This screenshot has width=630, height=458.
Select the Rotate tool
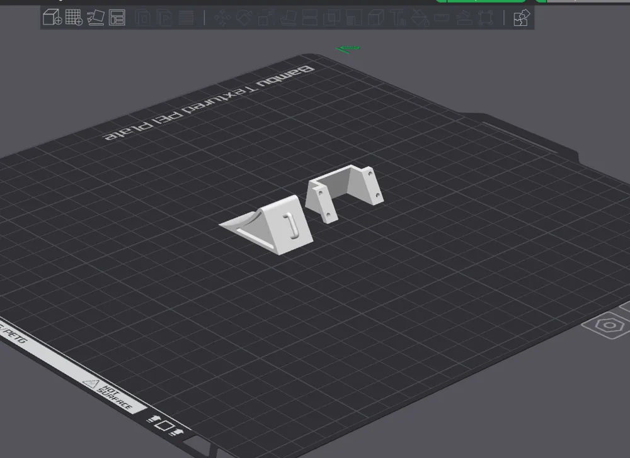click(x=244, y=18)
